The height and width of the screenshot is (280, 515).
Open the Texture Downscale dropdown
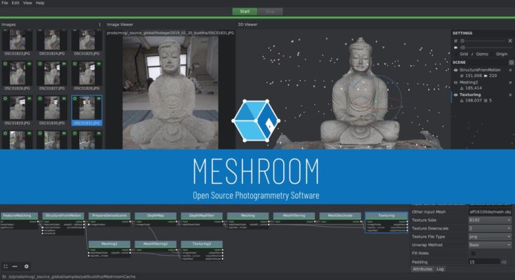pos(490,228)
